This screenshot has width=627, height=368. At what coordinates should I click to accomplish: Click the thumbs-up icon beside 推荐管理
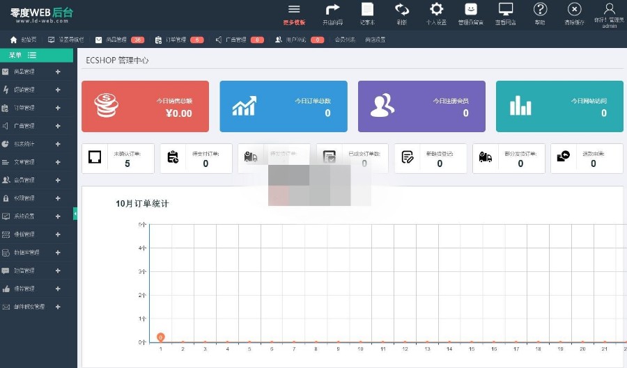click(x=6, y=289)
